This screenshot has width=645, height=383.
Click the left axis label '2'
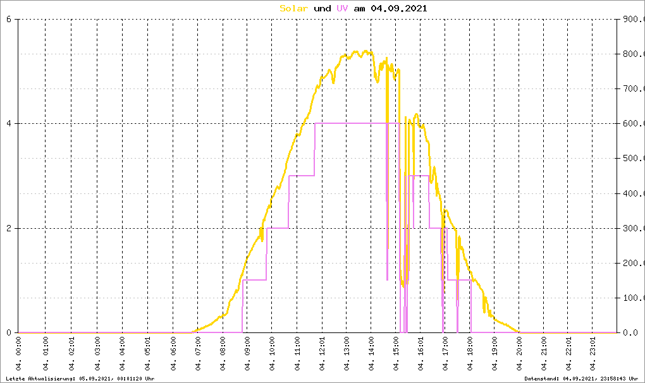click(9, 228)
